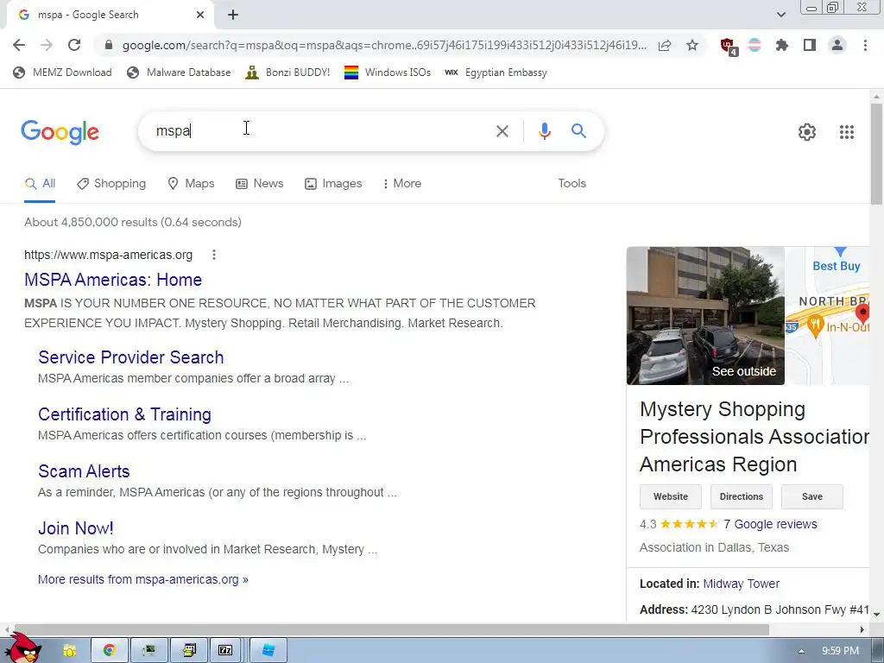Open the Scam Alerts sitelink
884x663 pixels.
pyautogui.click(x=84, y=471)
